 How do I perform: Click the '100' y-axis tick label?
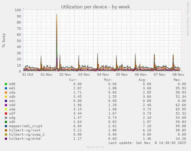18,10
